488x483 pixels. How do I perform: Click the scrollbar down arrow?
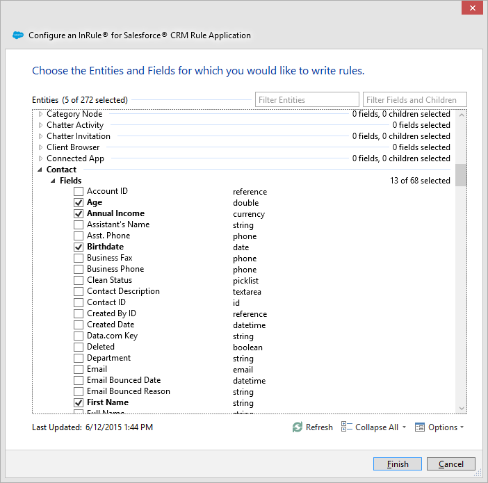tap(462, 408)
